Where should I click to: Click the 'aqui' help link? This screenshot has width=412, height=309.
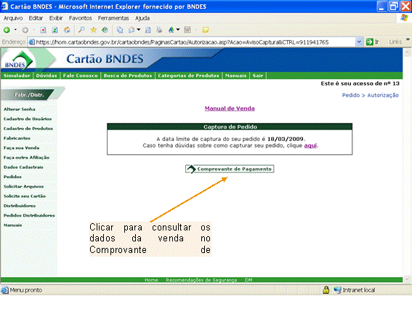(x=310, y=145)
